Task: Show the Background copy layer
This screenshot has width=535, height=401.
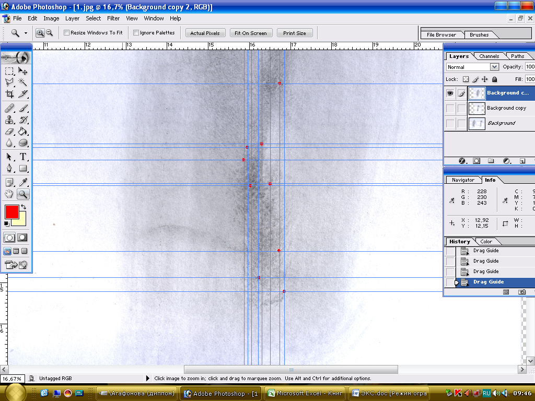Action: click(450, 108)
